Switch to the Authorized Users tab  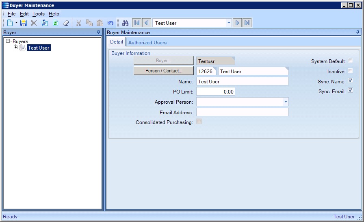pyautogui.click(x=147, y=43)
